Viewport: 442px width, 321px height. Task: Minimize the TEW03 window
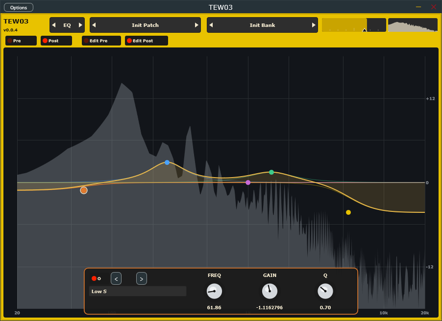tap(418, 7)
